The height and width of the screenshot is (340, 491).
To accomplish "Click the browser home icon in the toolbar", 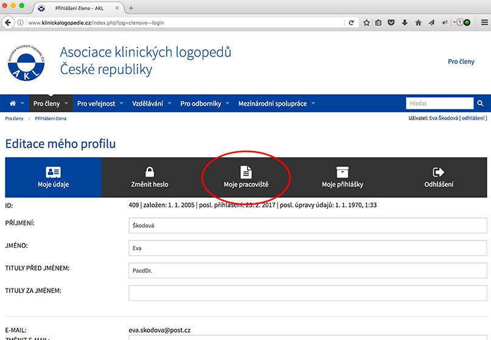I will point(418,22).
